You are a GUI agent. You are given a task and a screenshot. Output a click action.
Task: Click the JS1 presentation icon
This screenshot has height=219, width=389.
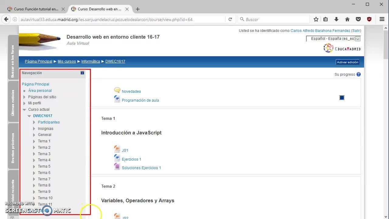(117, 149)
